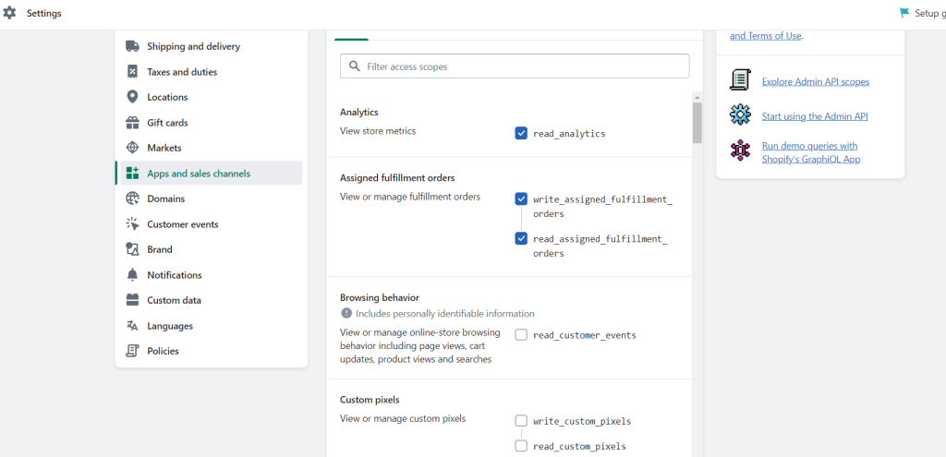Open Explore Admin API scopes link

tap(815, 81)
